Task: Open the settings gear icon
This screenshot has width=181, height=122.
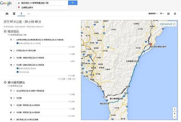Action: pyautogui.click(x=175, y=14)
